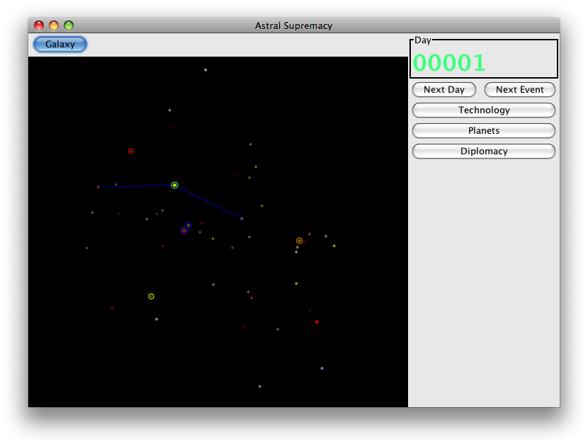Select the purple-circled star
588x446 pixels.
pos(183,231)
